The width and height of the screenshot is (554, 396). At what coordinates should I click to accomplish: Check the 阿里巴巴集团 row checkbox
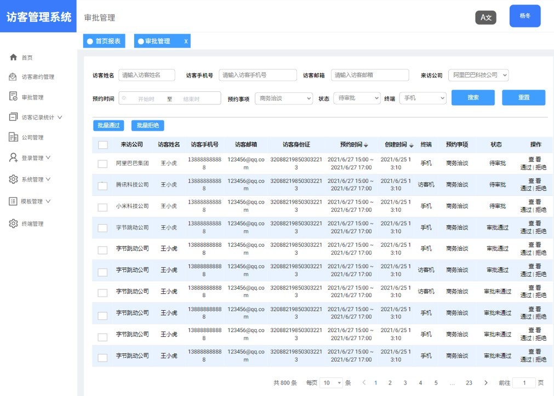(x=102, y=164)
